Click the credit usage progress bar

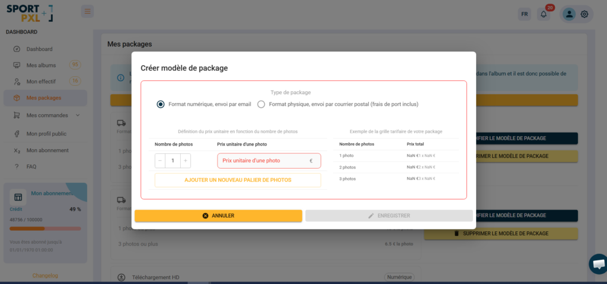tap(45, 228)
